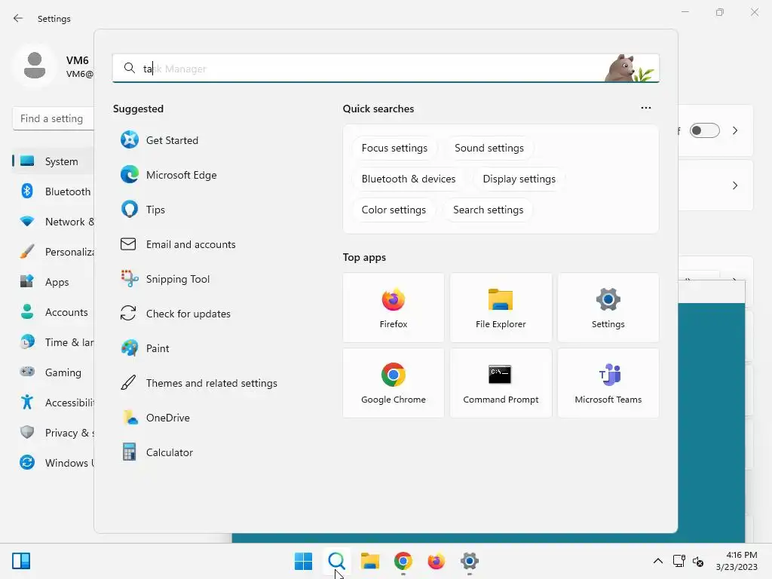772x579 pixels.
Task: Select Bluetooth & devices quick search
Action: coord(409,179)
